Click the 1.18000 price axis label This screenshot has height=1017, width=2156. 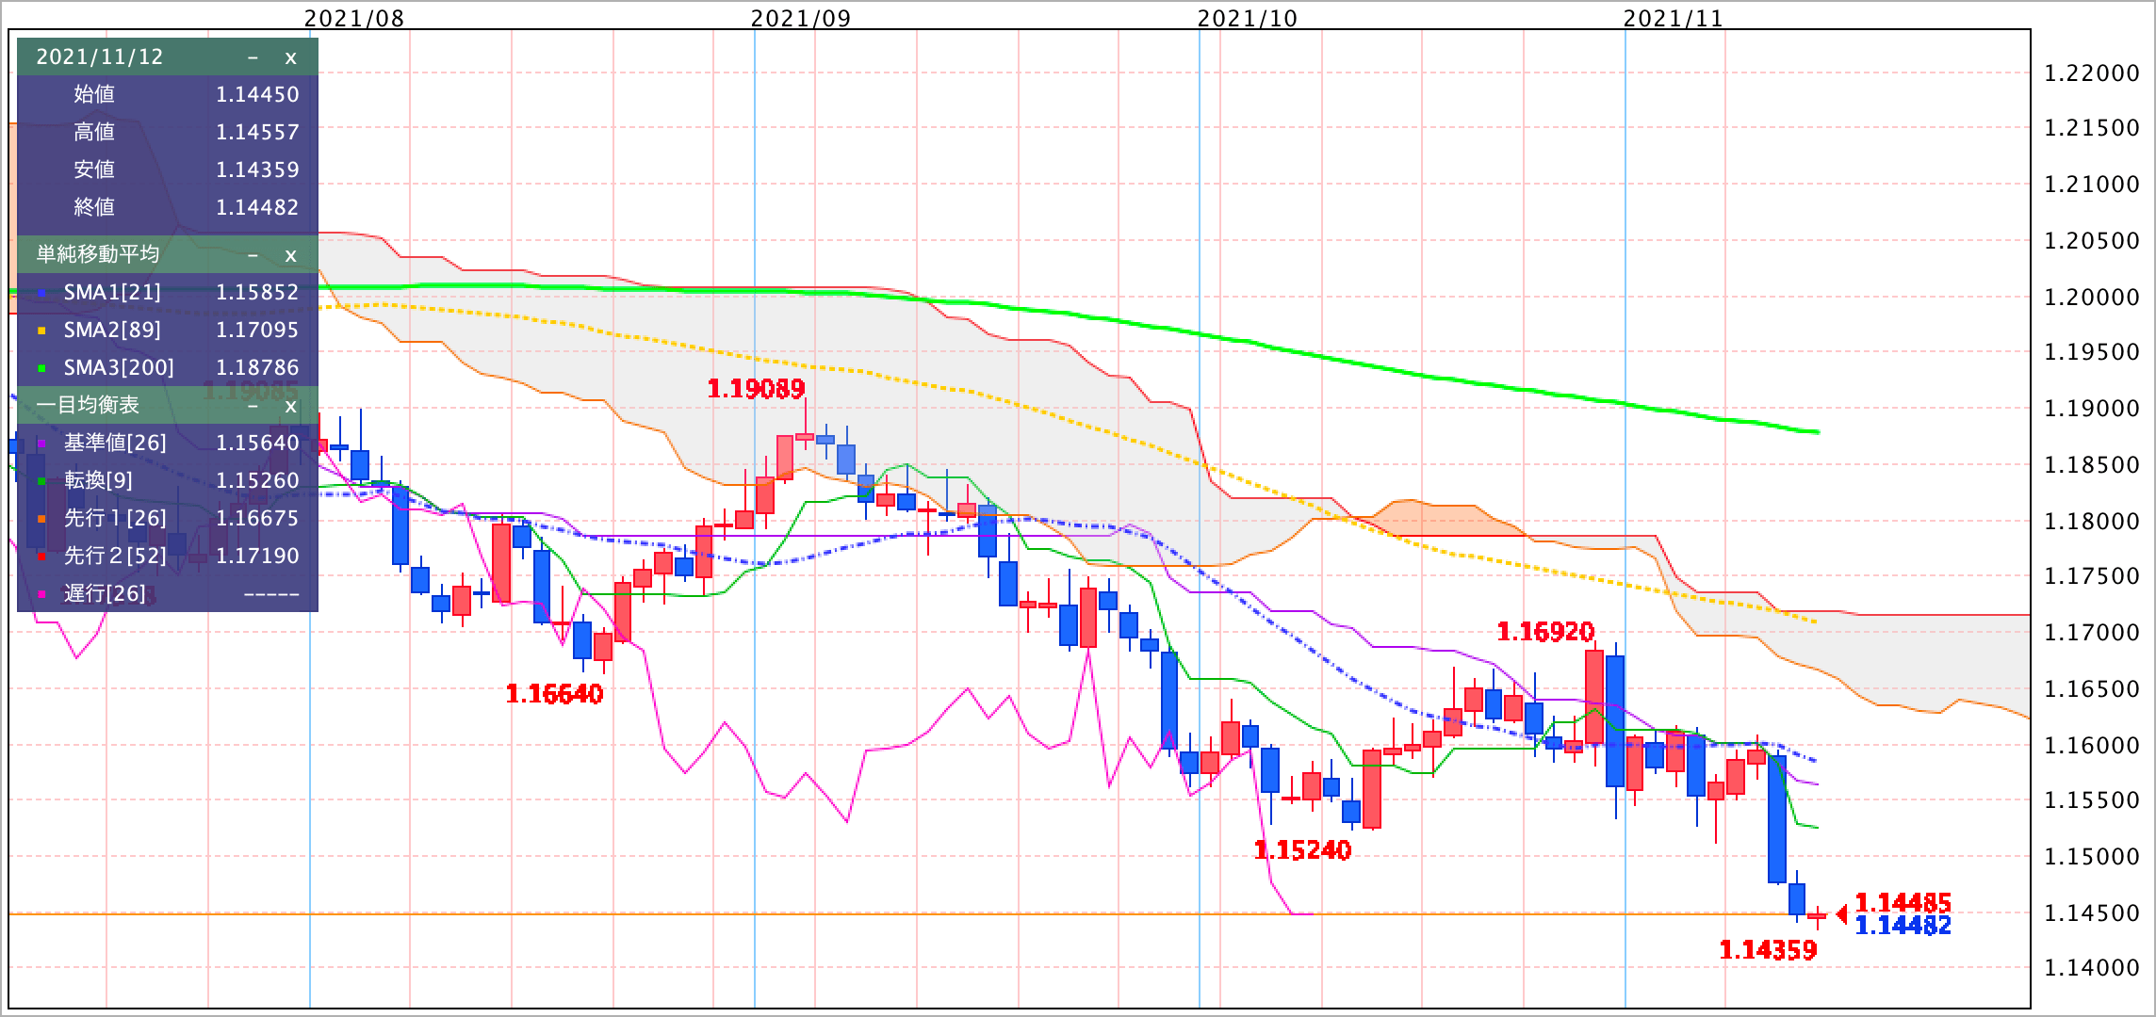(2092, 522)
